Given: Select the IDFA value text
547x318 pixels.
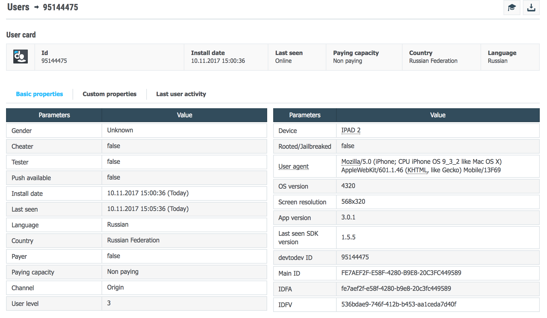Looking at the screenshot, I should pos(396,289).
